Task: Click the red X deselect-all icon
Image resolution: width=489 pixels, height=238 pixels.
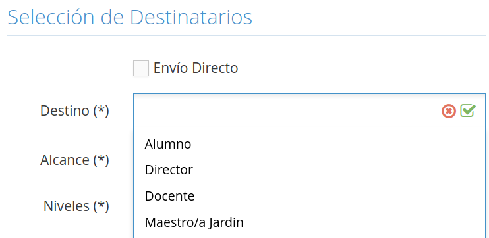Action: [448, 111]
